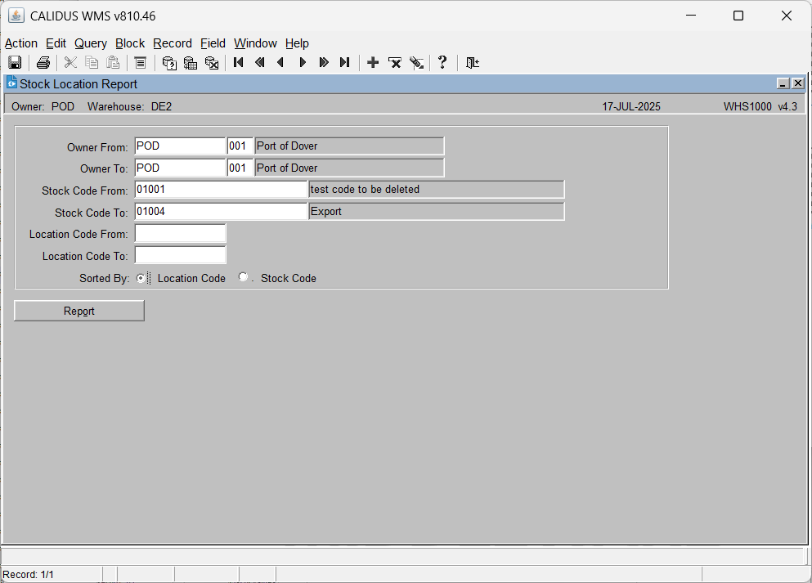
Task: Click the Print icon in toolbar
Action: point(43,63)
